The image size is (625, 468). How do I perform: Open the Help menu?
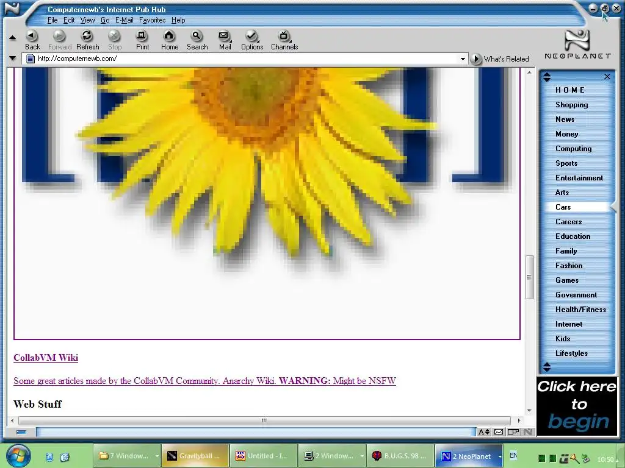pos(178,20)
